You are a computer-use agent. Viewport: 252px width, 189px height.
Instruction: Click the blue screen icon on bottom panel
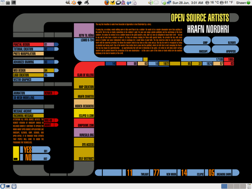[x=8, y=186]
